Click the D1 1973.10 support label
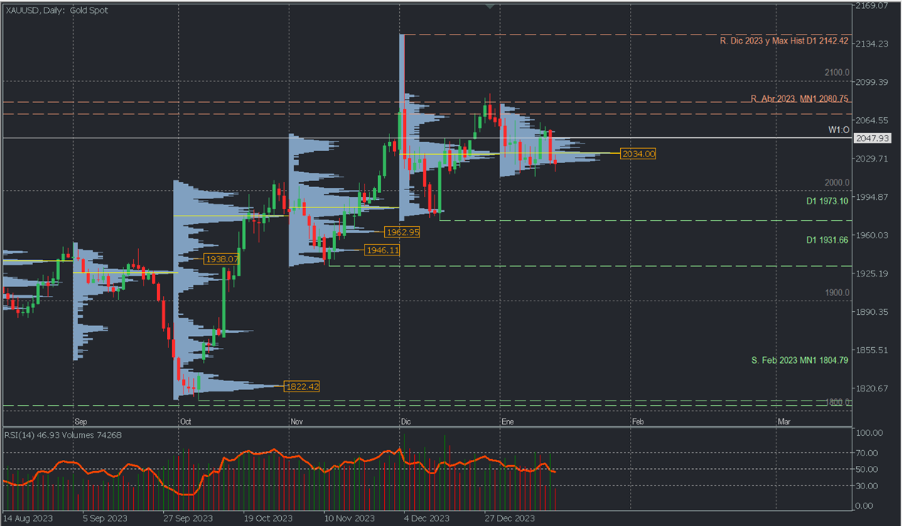 827,201
